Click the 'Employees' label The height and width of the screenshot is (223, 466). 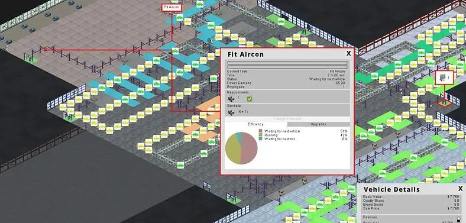pos(236,87)
